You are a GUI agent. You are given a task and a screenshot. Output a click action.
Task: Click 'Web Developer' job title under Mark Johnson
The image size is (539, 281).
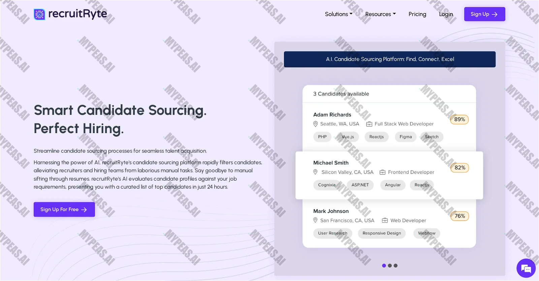(x=408, y=220)
